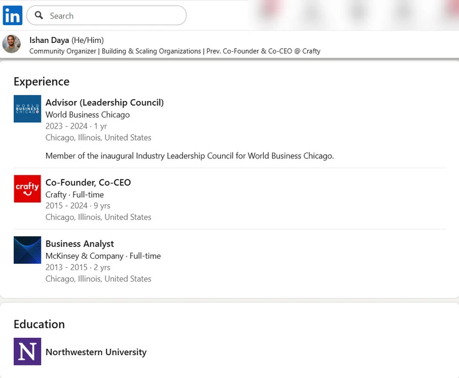
Task: Click the inaugural Industry Leadership Council description
Action: pos(189,155)
